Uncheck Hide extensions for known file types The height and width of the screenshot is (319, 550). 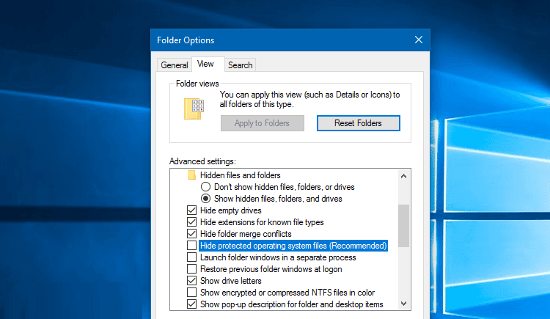(x=191, y=222)
